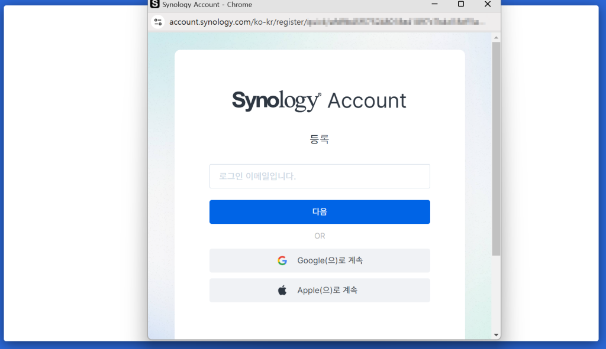
Task: Continue with Apple(으)로 계속 button
Action: pyautogui.click(x=320, y=291)
